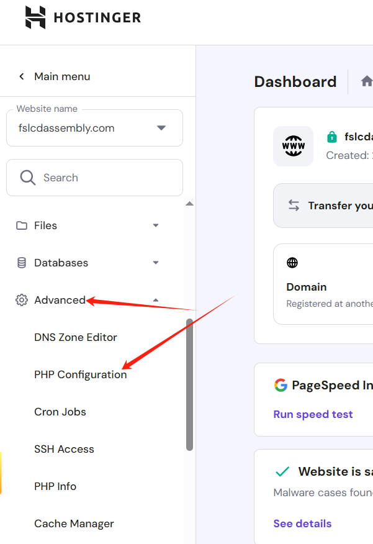The width and height of the screenshot is (373, 544).
Task: Open PHP Configuration page
Action: point(81,374)
